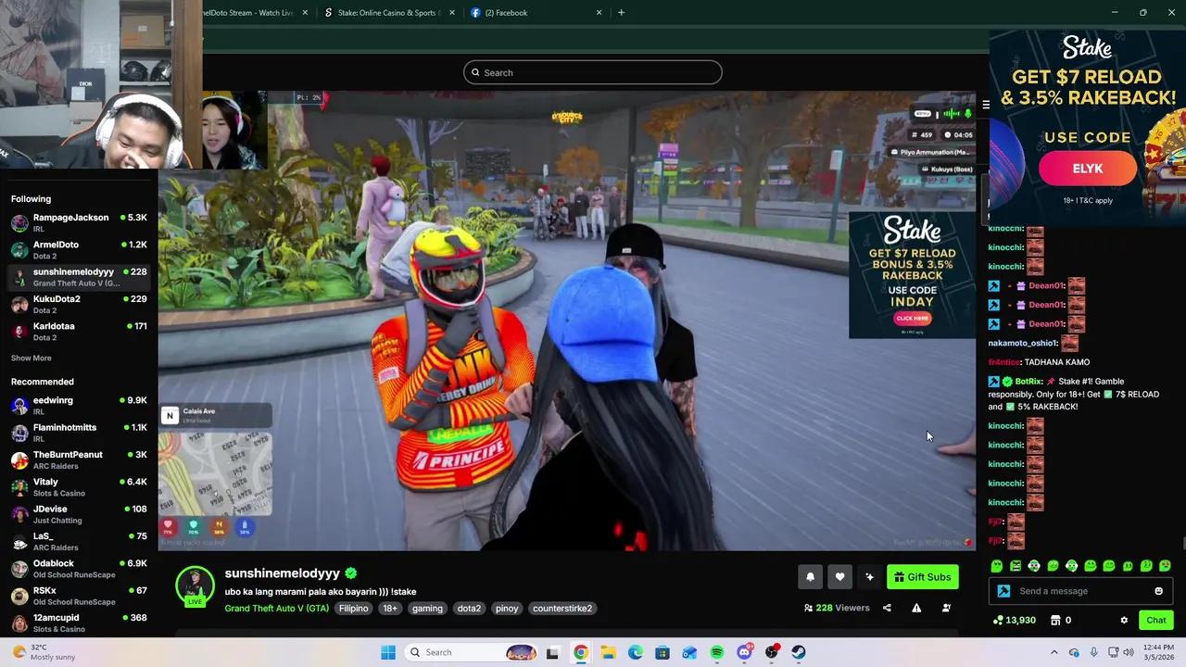
Task: Toggle live notifications with the bell icon
Action: point(810,577)
